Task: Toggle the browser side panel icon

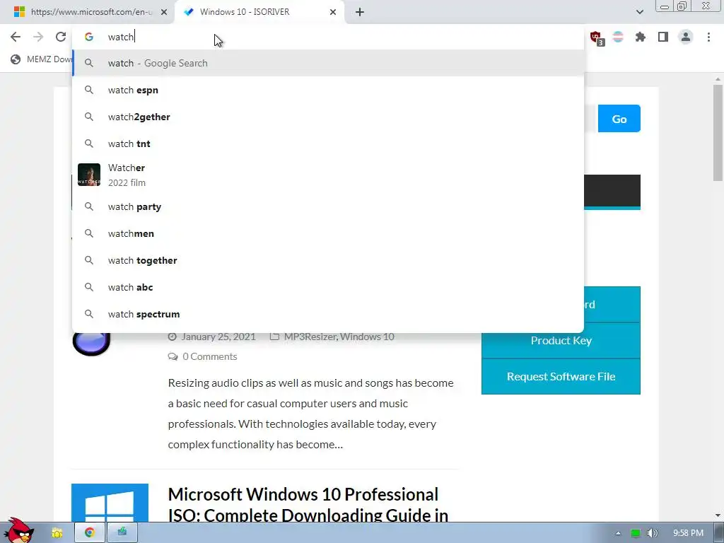Action: [x=663, y=37]
